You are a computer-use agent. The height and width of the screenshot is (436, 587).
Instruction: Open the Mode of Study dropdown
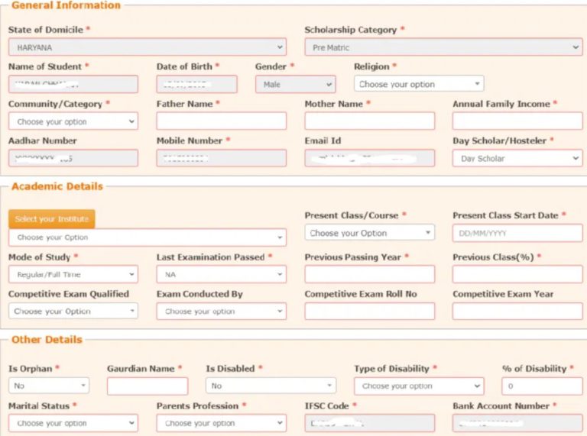[x=73, y=274]
